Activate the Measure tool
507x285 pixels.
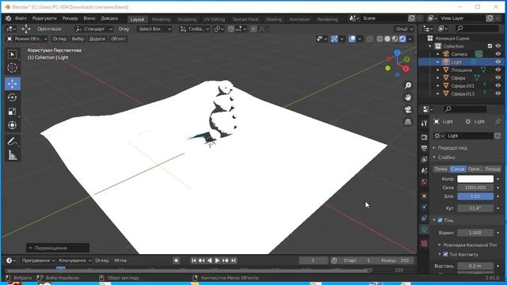click(x=13, y=155)
